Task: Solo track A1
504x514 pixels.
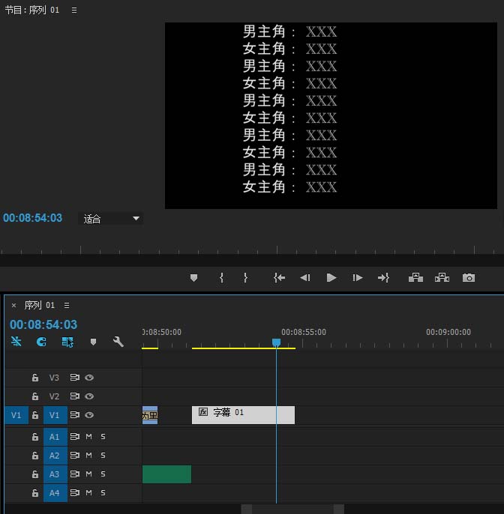Action: [x=103, y=437]
